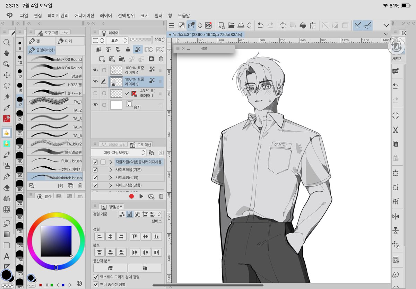Play the selected auto action
416x289 pixels.
click(x=141, y=196)
